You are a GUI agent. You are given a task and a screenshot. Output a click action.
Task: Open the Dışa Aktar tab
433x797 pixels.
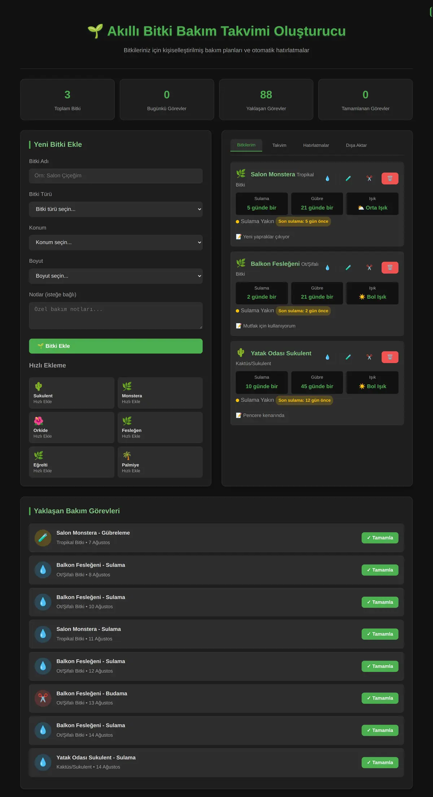356,145
